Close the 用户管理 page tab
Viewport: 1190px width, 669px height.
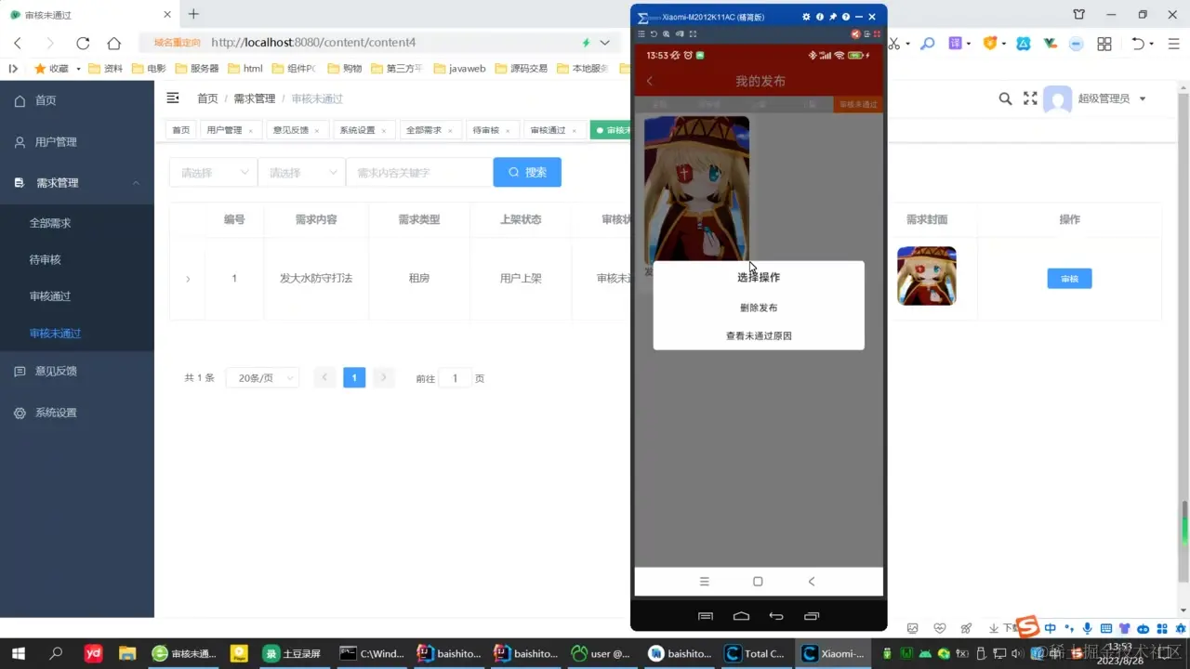pos(251,131)
